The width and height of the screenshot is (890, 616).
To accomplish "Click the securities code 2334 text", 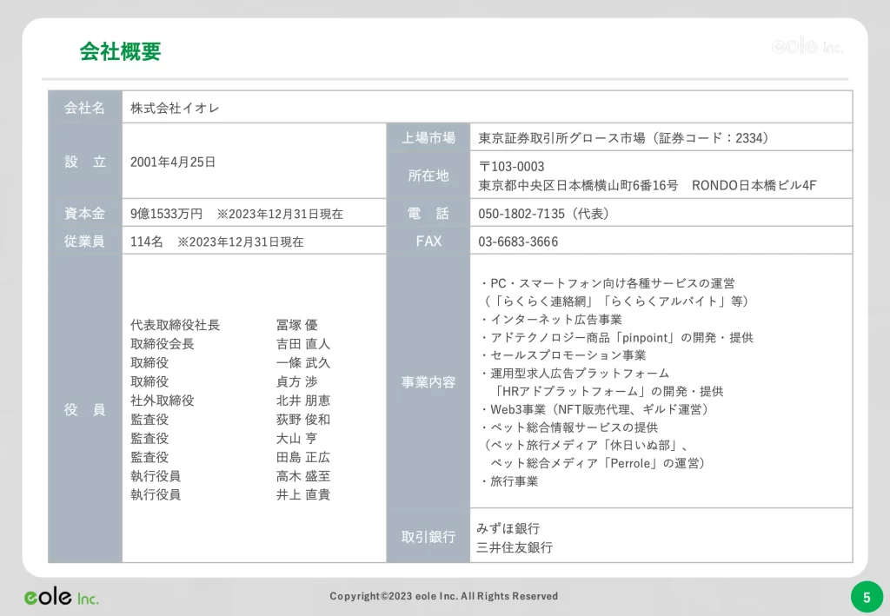I will point(753,138).
